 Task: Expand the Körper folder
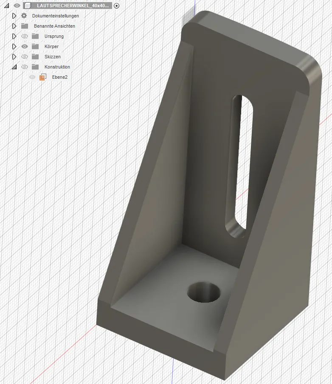point(14,46)
